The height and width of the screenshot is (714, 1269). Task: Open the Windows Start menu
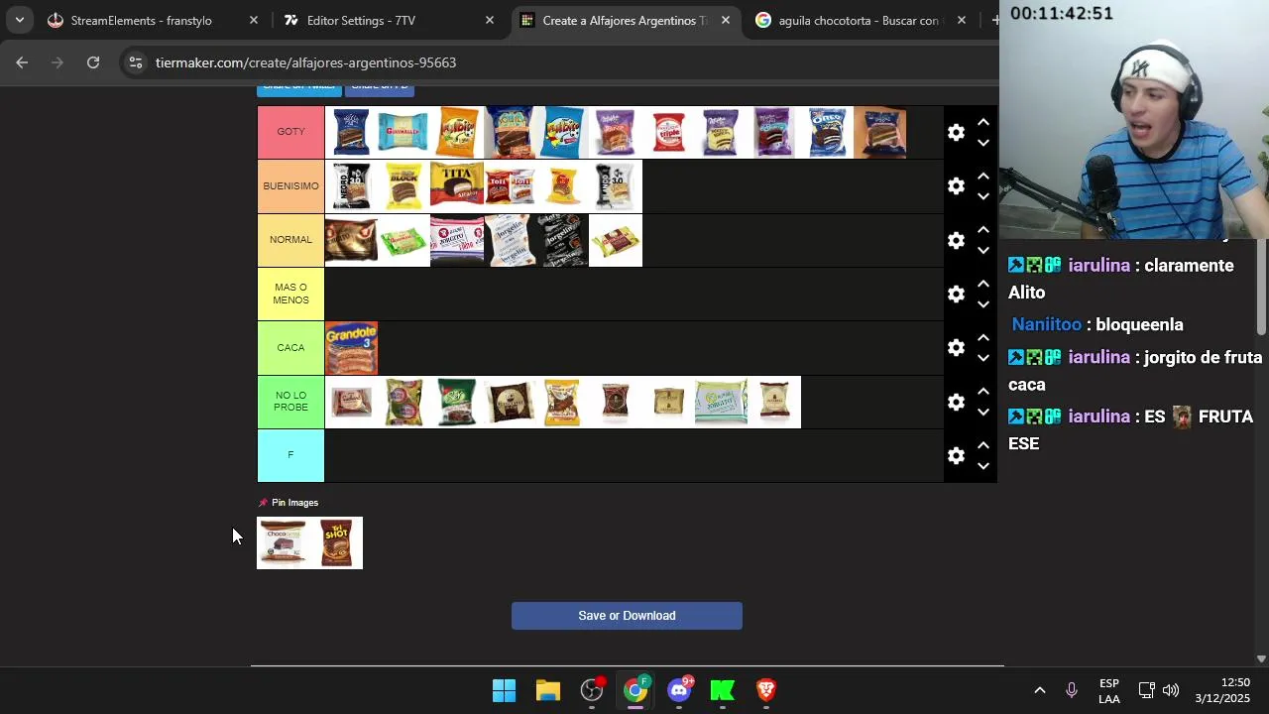[504, 690]
